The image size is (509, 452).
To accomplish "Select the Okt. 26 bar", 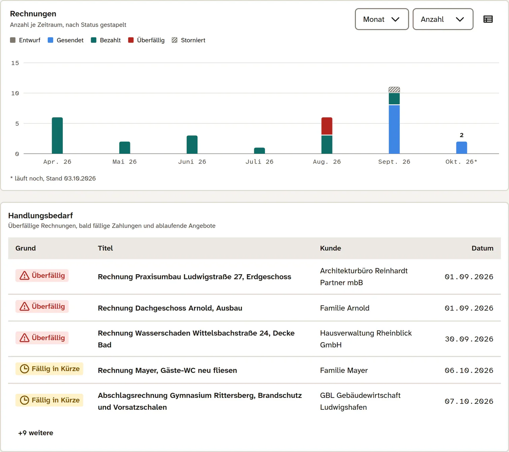I will (462, 148).
